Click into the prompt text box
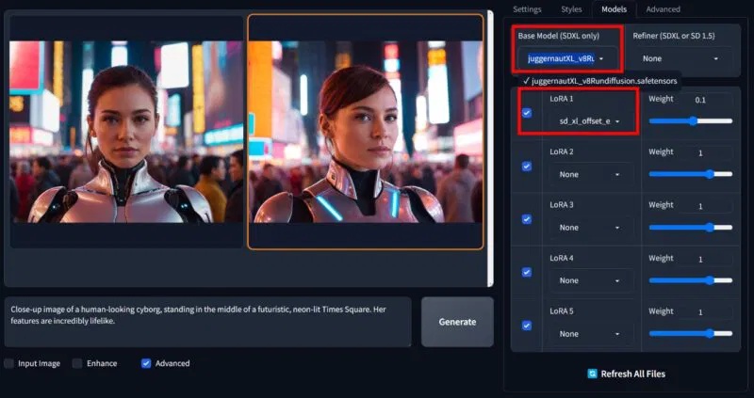 tap(207, 322)
